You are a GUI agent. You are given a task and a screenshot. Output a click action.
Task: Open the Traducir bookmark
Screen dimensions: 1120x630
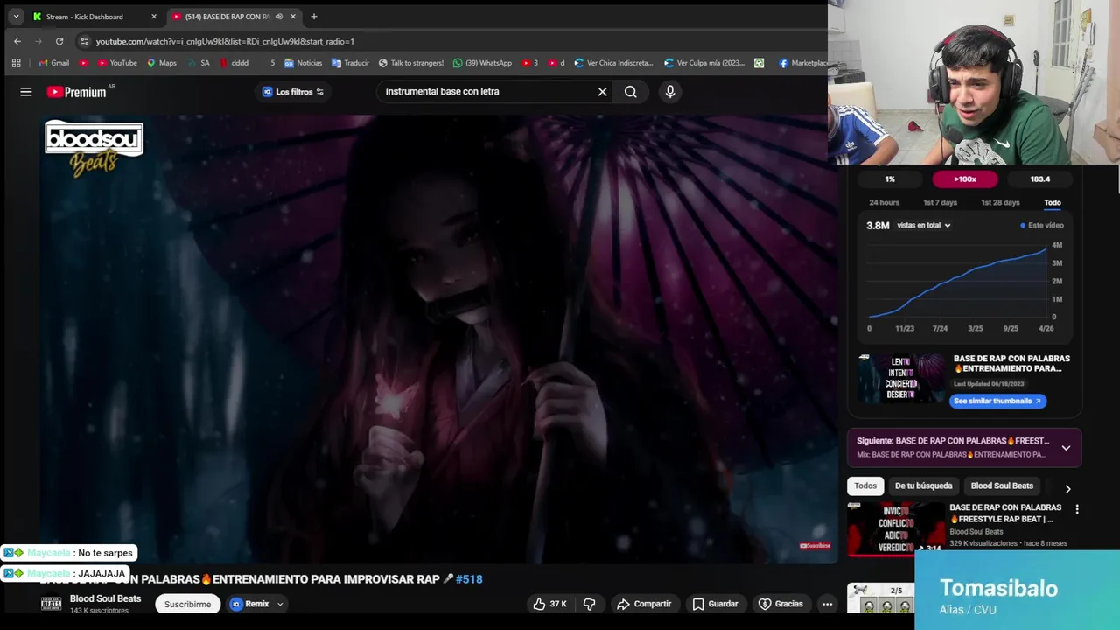[x=350, y=63]
